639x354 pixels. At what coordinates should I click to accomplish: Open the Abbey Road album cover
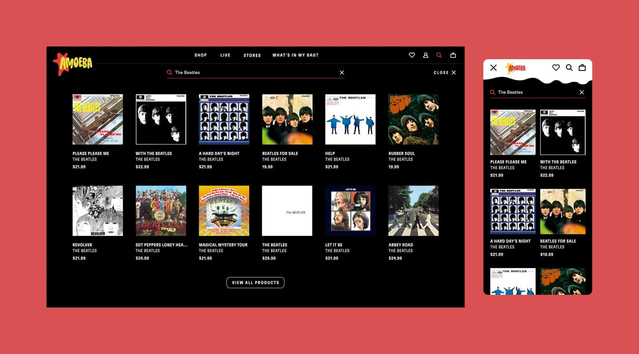[413, 211]
